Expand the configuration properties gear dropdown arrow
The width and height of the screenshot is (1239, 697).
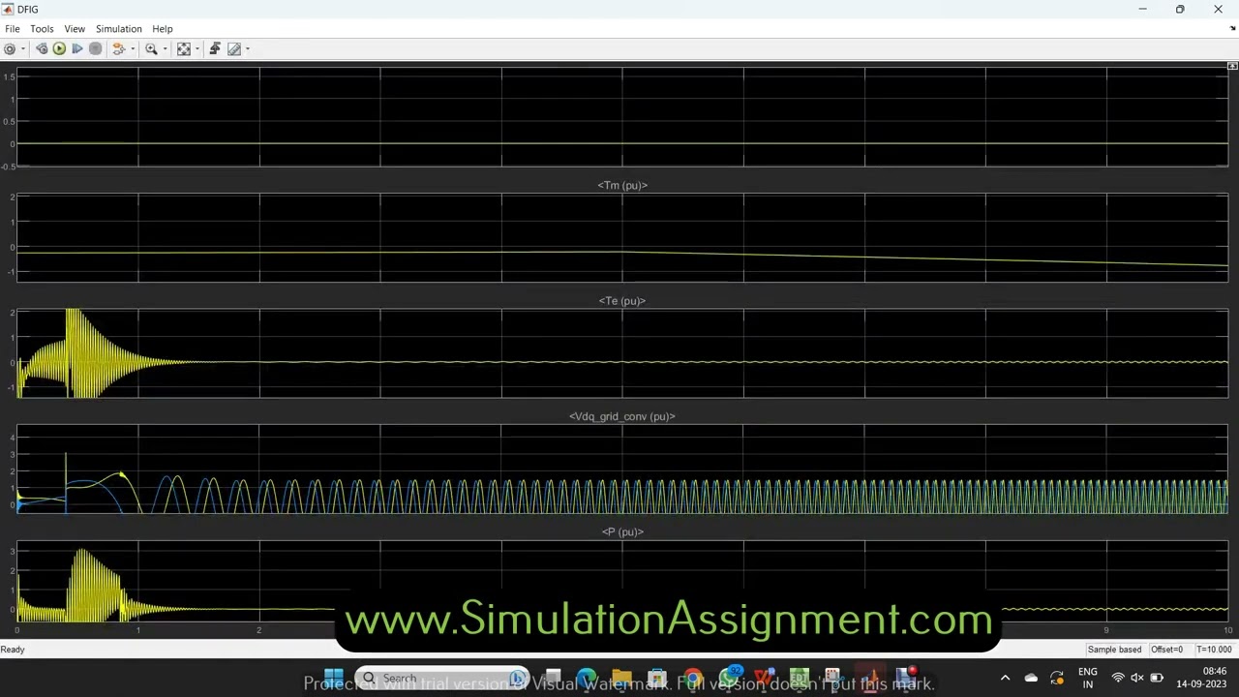(23, 48)
